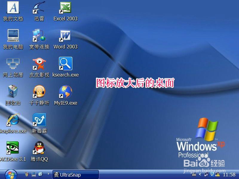Click the 11:58 taskbar clock

229,175
